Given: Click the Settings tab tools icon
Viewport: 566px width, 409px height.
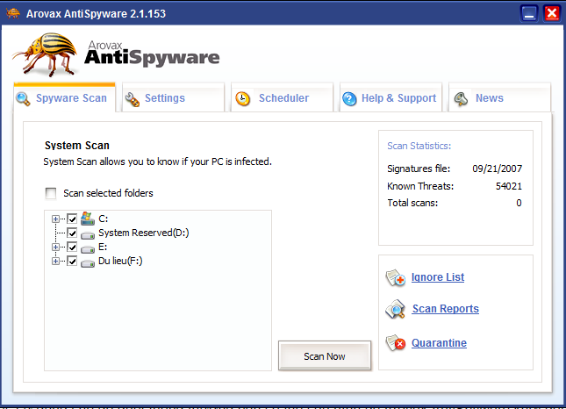Looking at the screenshot, I should 133,98.
